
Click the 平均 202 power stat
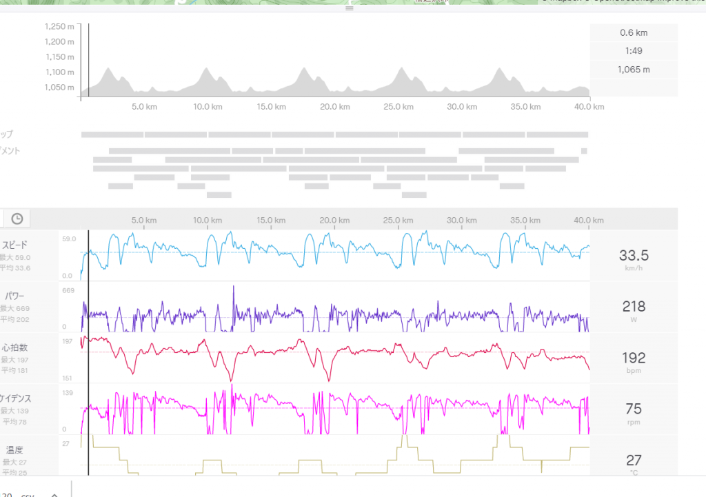pyautogui.click(x=15, y=319)
